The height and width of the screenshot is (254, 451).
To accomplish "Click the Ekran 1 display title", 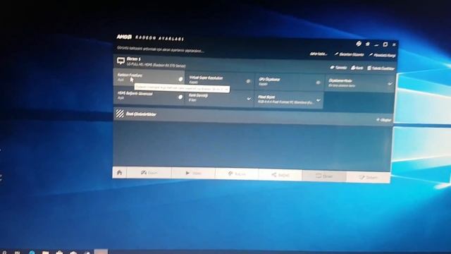I will [134, 59].
